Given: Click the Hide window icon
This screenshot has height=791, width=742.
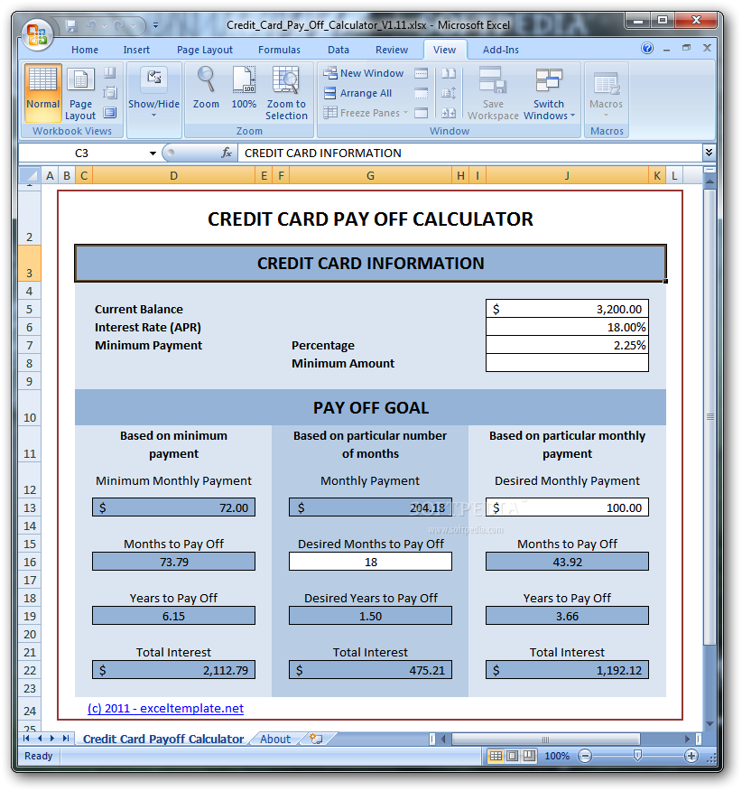Looking at the screenshot, I should click(x=422, y=93).
